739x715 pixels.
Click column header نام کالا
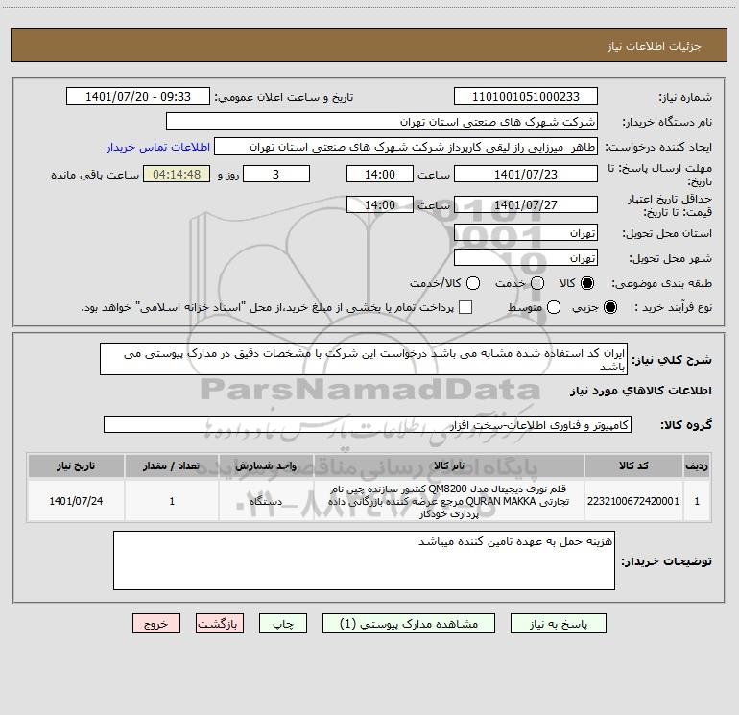click(449, 465)
